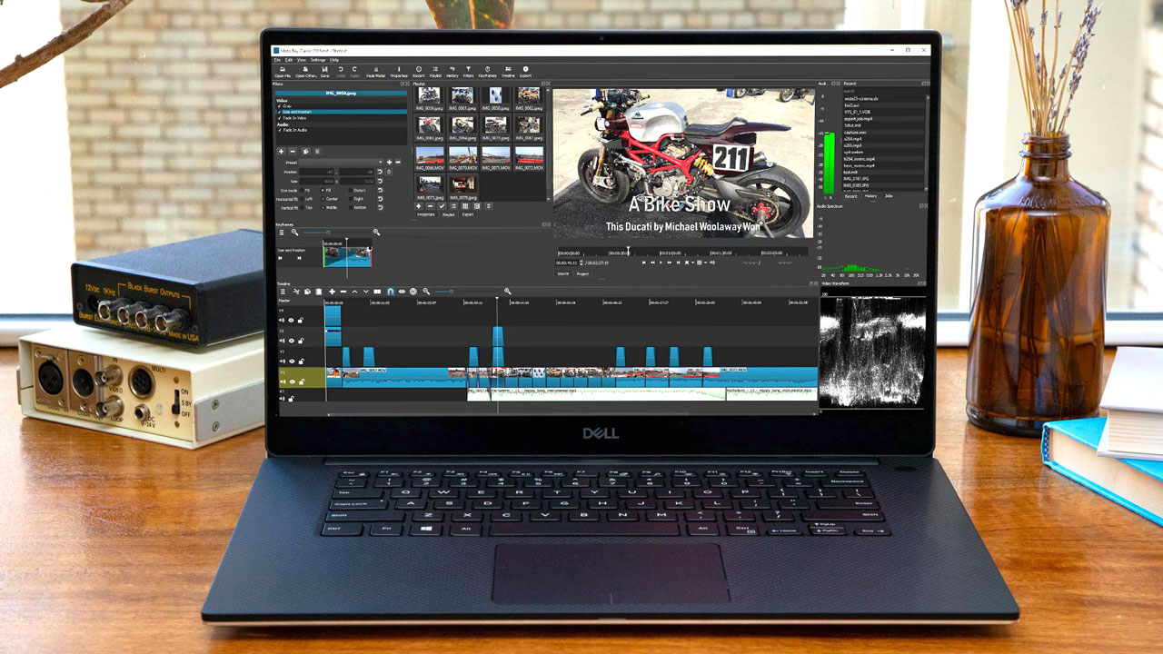Viewport: 1163px width, 654px height.
Task: Open the Filters panel via toolbar icon
Action: [468, 71]
